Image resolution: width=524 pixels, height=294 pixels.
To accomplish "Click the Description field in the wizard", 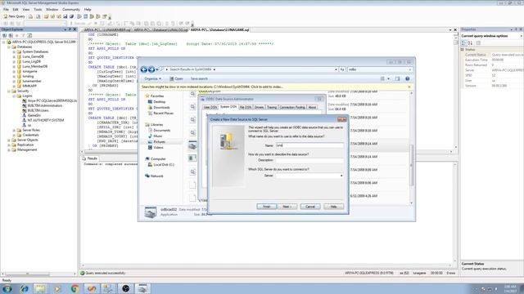I will click(x=309, y=160).
